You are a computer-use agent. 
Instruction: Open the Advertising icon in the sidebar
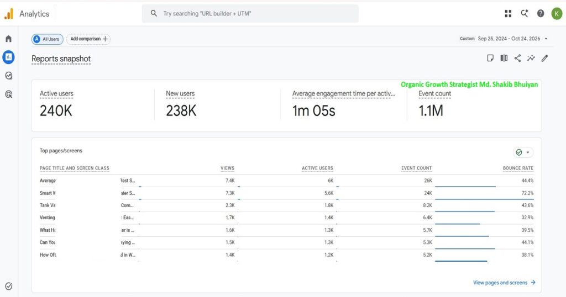9,94
